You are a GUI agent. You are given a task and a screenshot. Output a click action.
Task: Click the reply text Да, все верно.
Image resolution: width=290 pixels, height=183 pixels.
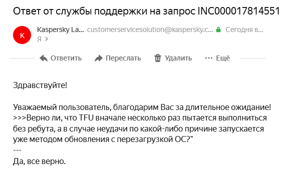(x=39, y=161)
